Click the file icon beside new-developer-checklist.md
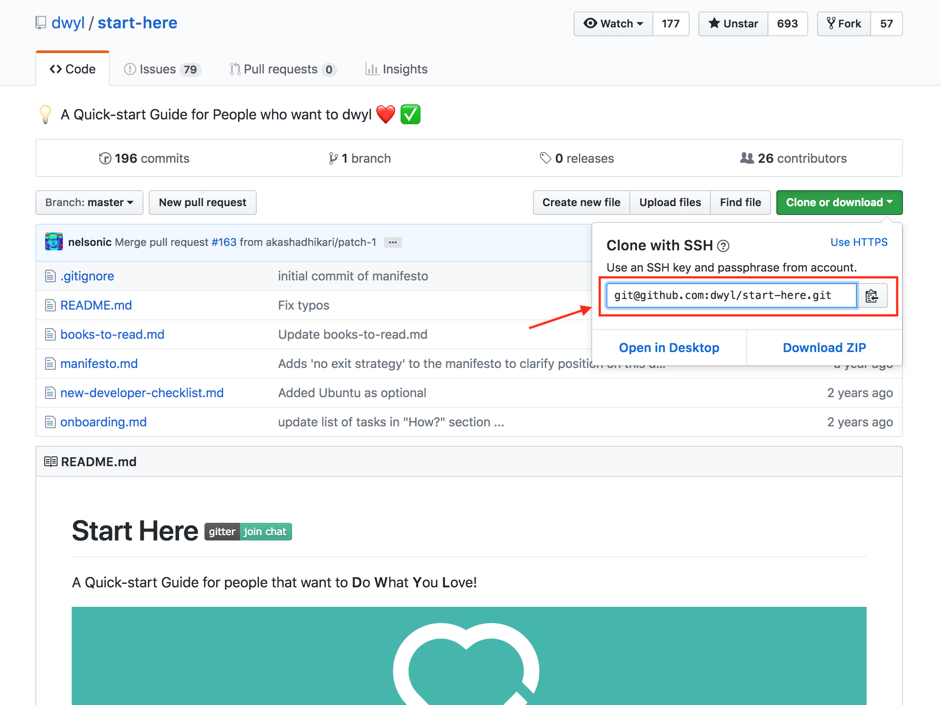The height and width of the screenshot is (705, 941). [x=50, y=393]
